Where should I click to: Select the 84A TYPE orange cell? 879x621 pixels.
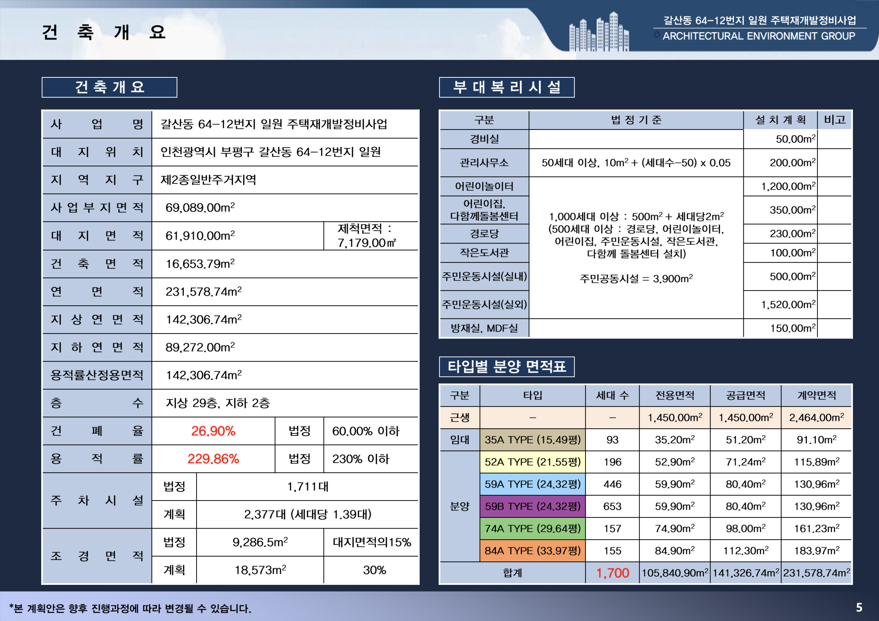(532, 551)
